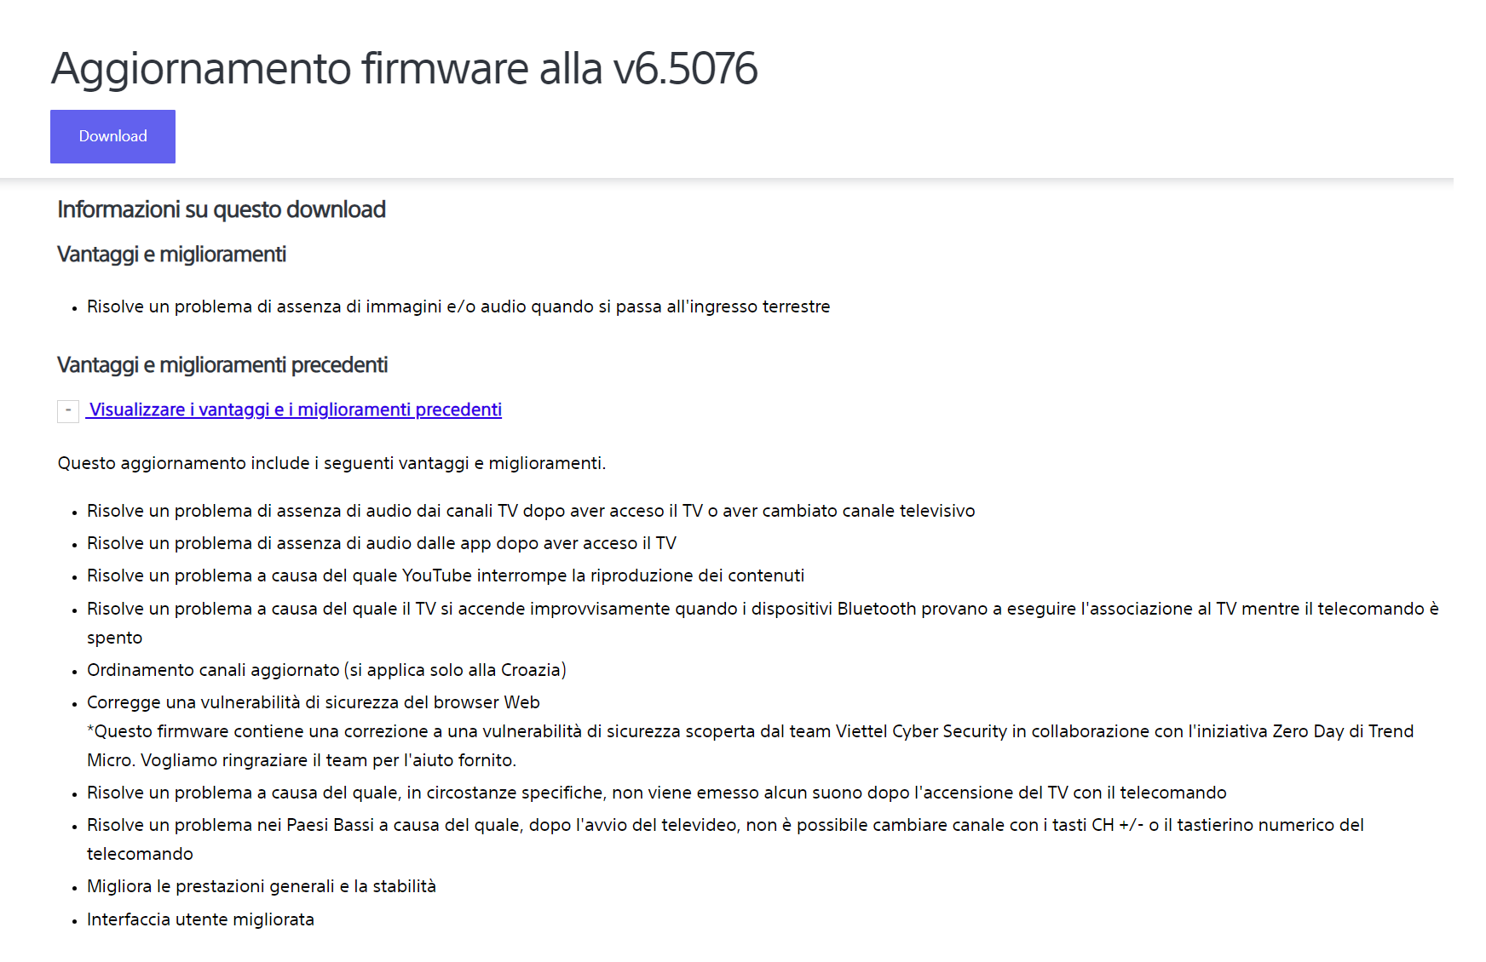Click the Web browser security vulnerability bullet
The width and height of the screenshot is (1486, 962).
pyautogui.click(x=314, y=702)
